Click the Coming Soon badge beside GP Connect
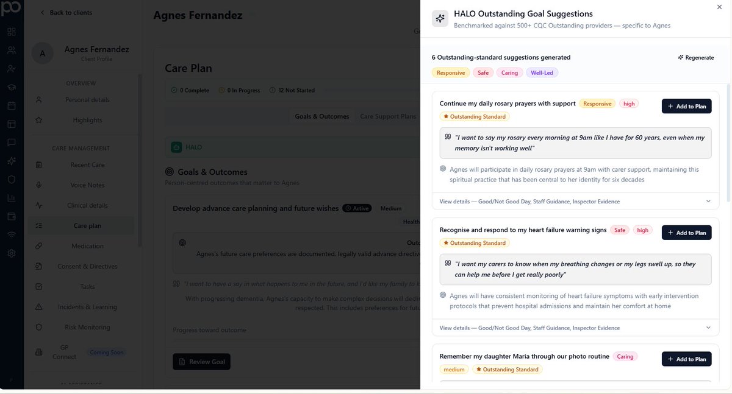732x394 pixels. pyautogui.click(x=107, y=352)
